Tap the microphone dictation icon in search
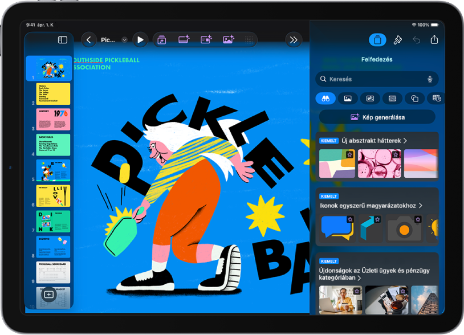The image size is (464, 335). tap(430, 79)
